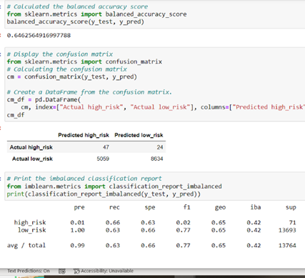Toggle the Text Predictions: On status entry
Image resolution: width=305 pixels, height=278 pixels.
tap(29, 271)
